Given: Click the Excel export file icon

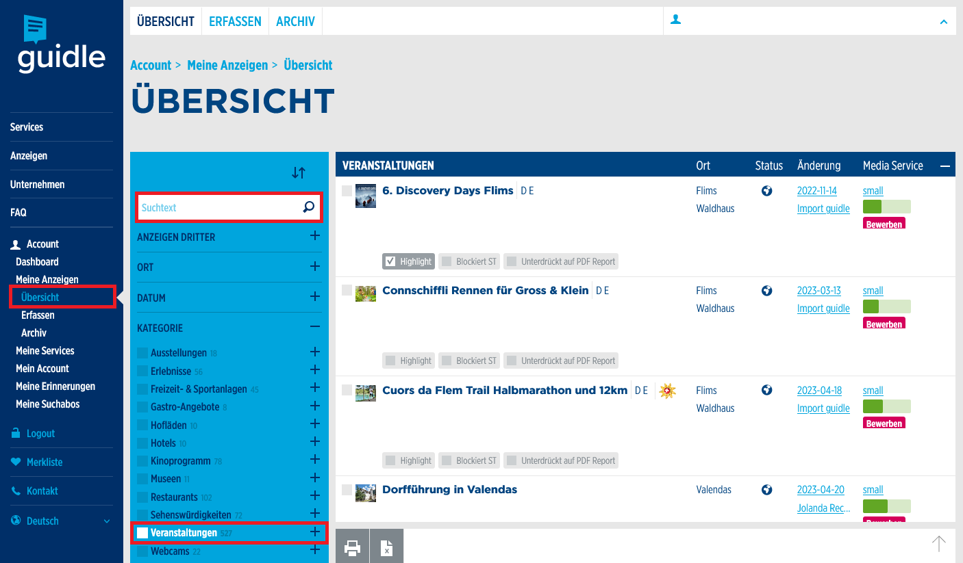Looking at the screenshot, I should pos(387,547).
